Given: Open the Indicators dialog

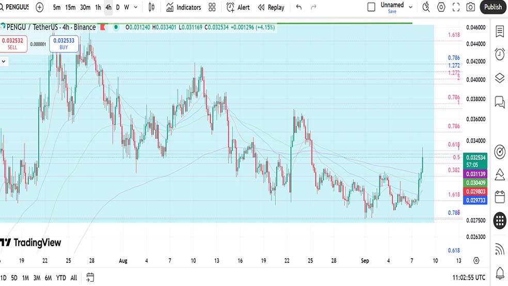Looking at the screenshot, I should coord(184,7).
